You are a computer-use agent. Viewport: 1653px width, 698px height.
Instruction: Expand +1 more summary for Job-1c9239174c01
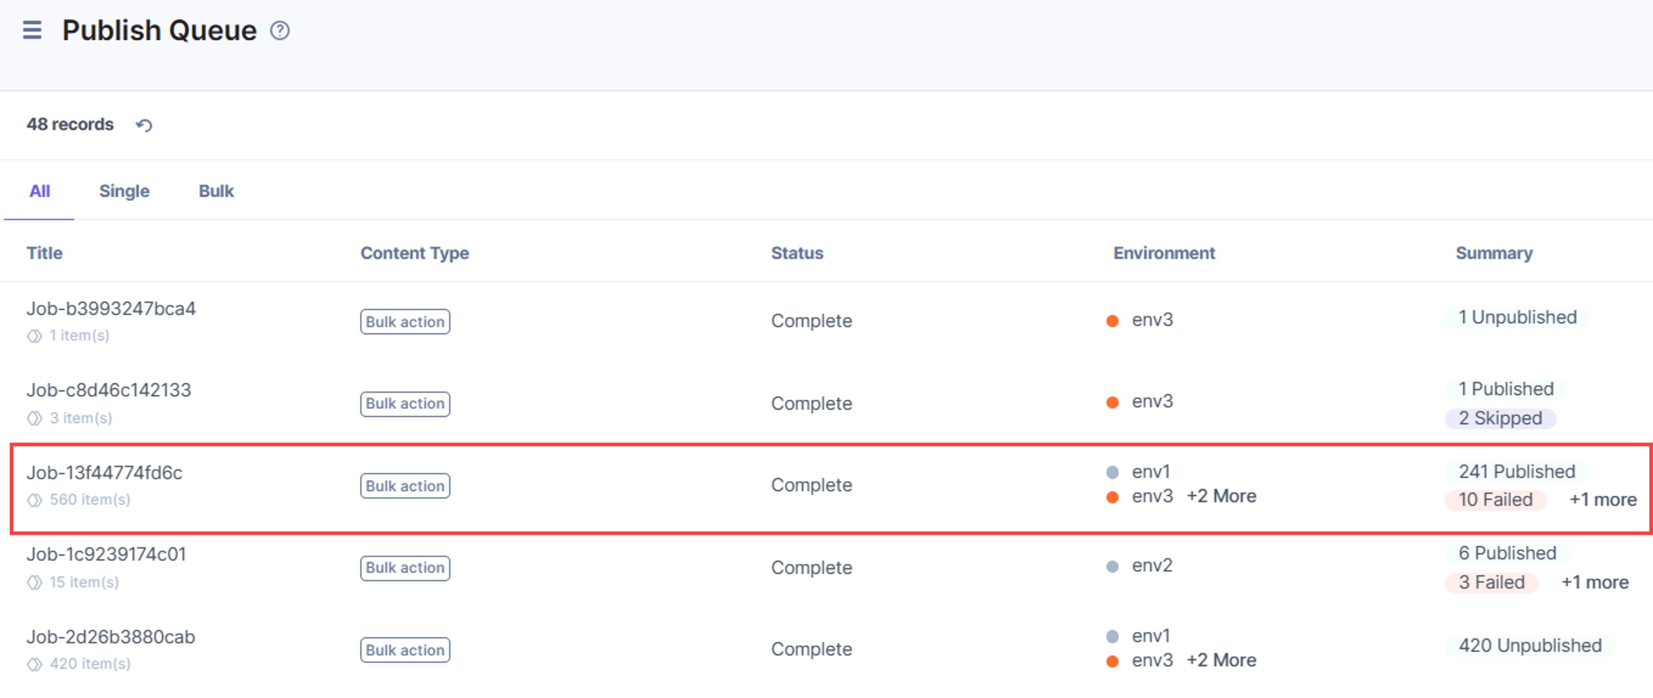pos(1594,582)
